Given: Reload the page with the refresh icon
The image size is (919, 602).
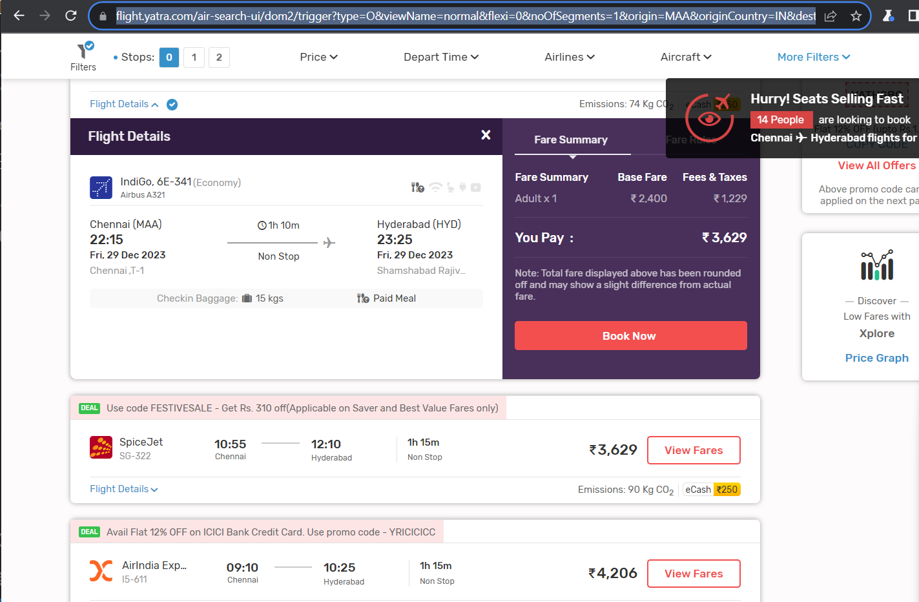Looking at the screenshot, I should coord(71,16).
